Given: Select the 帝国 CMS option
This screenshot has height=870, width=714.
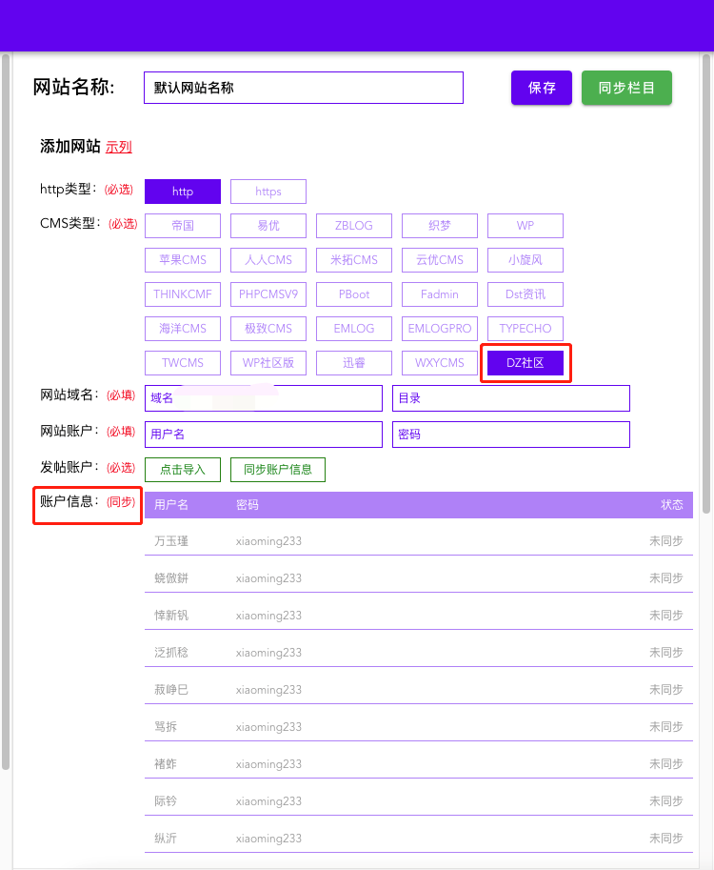Looking at the screenshot, I should pos(183,226).
